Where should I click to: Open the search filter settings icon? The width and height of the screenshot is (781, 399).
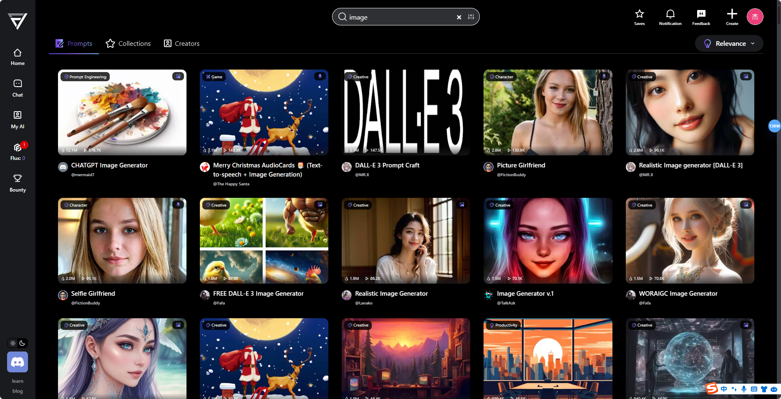click(471, 17)
